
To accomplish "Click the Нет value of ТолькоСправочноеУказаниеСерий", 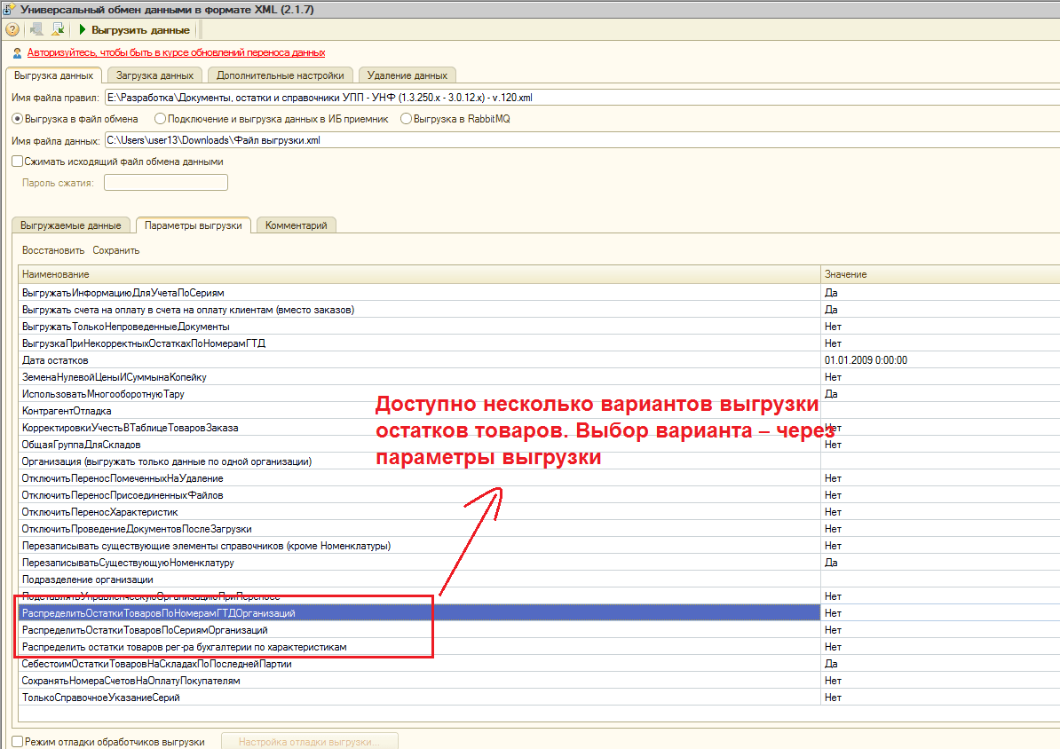I will coord(833,698).
